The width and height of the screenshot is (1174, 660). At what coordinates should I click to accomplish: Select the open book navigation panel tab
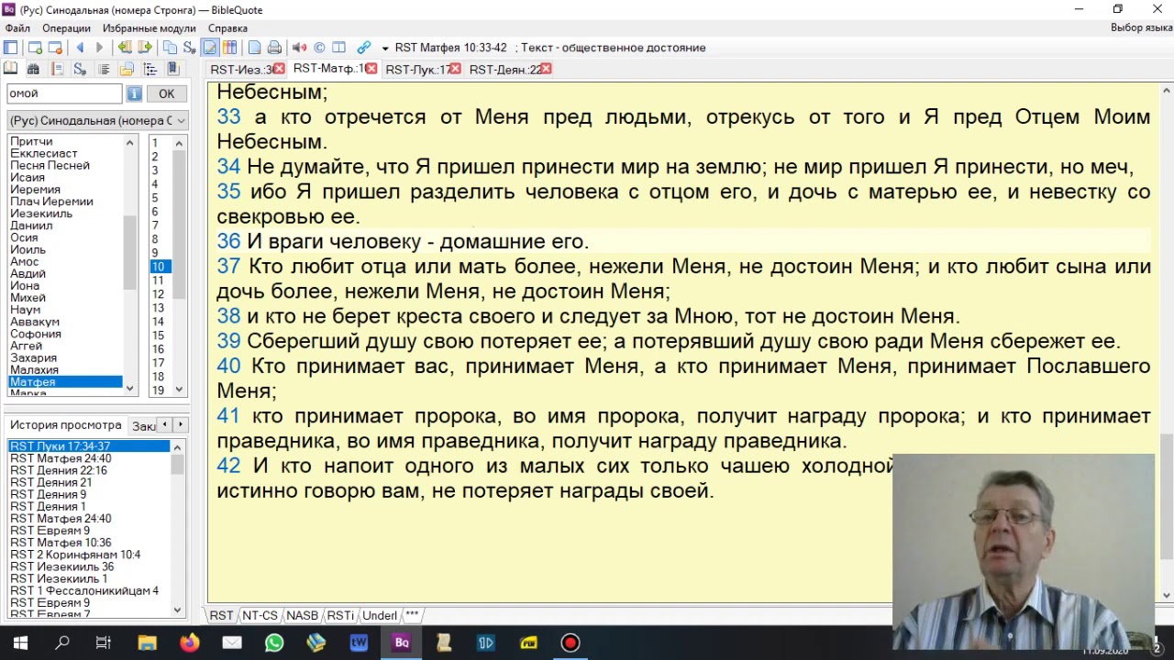point(10,69)
